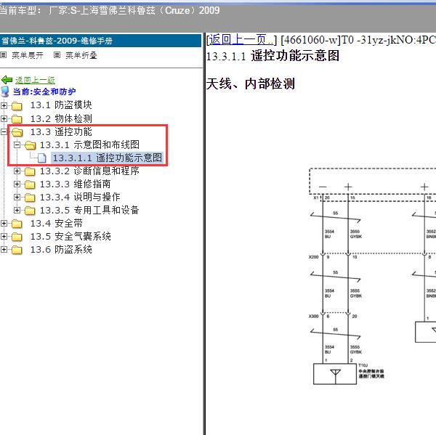Open document 13.3.1.1 遥控功能示意图
This screenshot has height=435, width=436.
click(108, 158)
